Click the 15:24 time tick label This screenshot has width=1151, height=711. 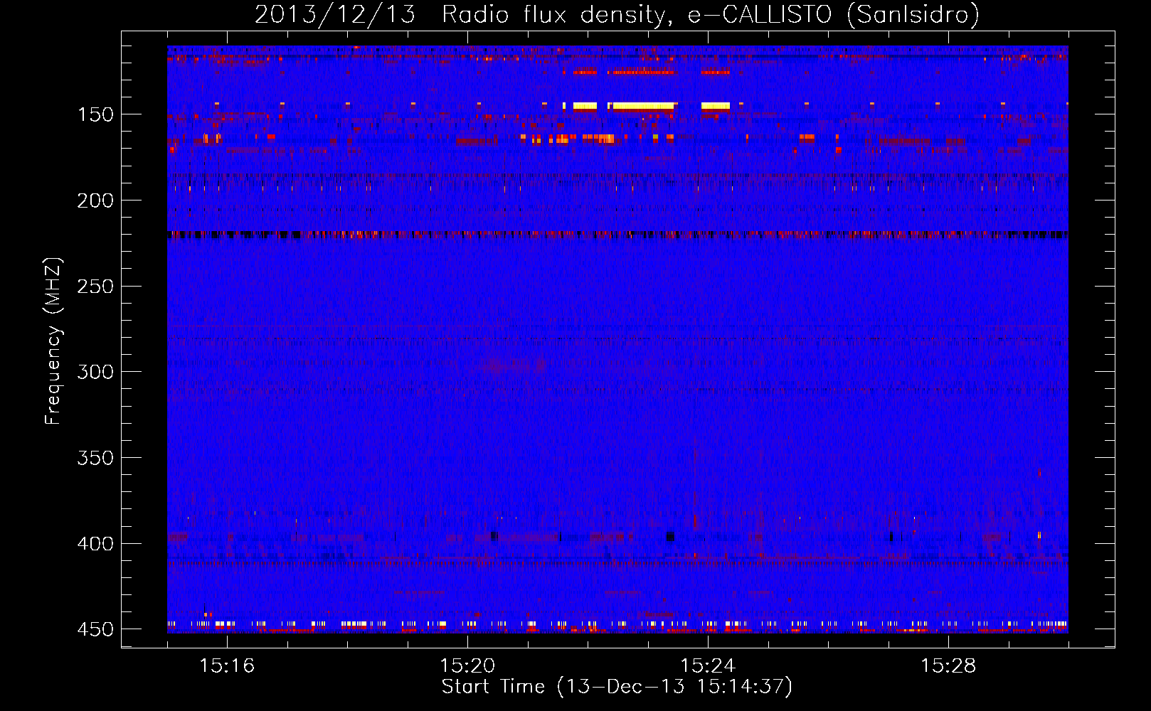[708, 666]
